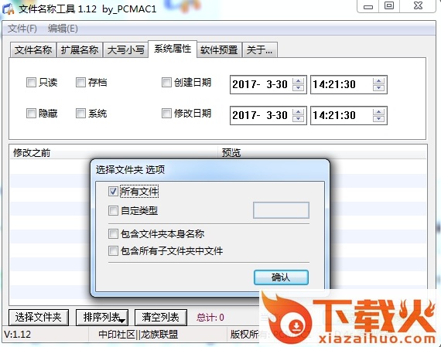
Task: Minimize the 文件名称工具 window
Action: pos(368,6)
